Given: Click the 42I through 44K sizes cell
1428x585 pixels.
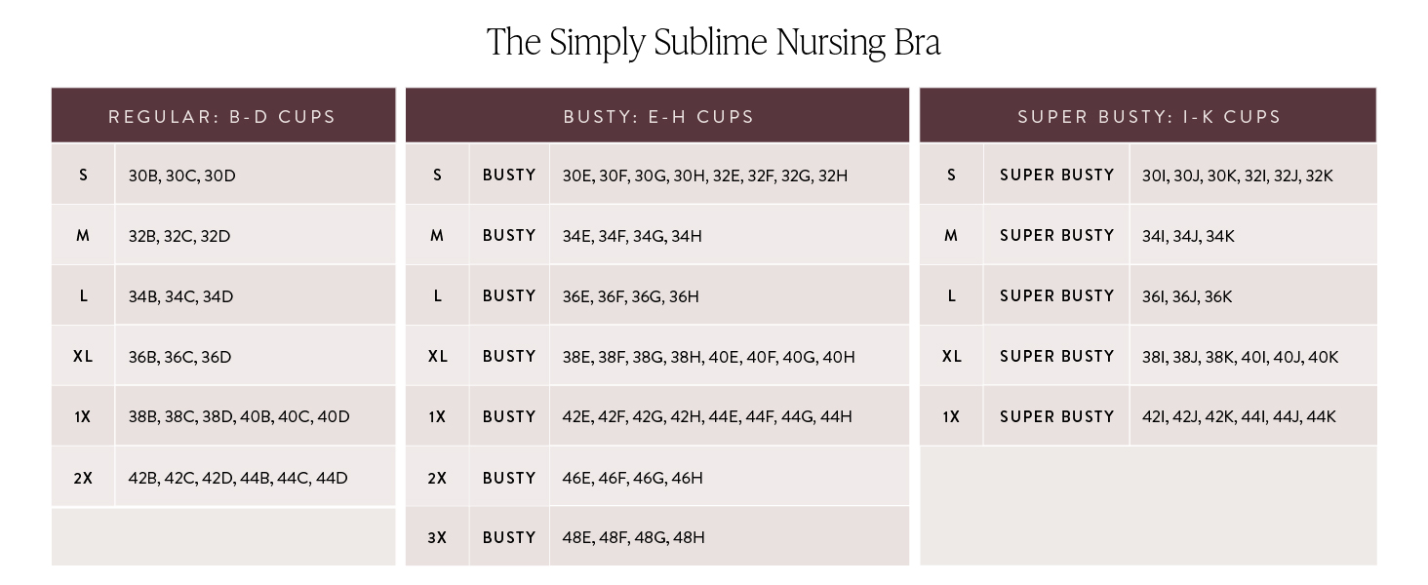Looking at the screenshot, I should 1239,417.
